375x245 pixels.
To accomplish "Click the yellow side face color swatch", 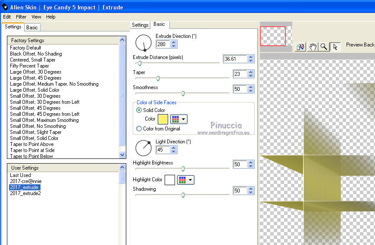I will point(163,119).
